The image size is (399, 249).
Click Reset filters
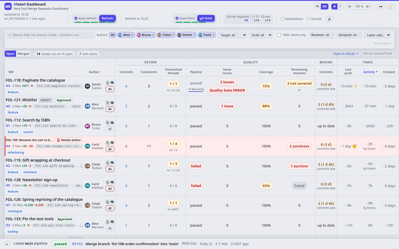pos(382,43)
